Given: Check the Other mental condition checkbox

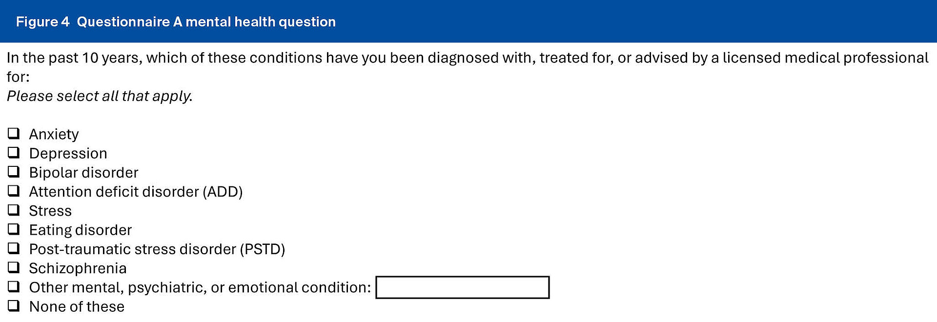Looking at the screenshot, I should tap(14, 286).
